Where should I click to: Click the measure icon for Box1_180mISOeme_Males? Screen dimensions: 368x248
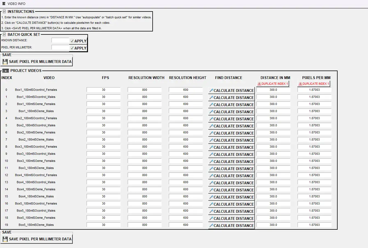coord(211,112)
